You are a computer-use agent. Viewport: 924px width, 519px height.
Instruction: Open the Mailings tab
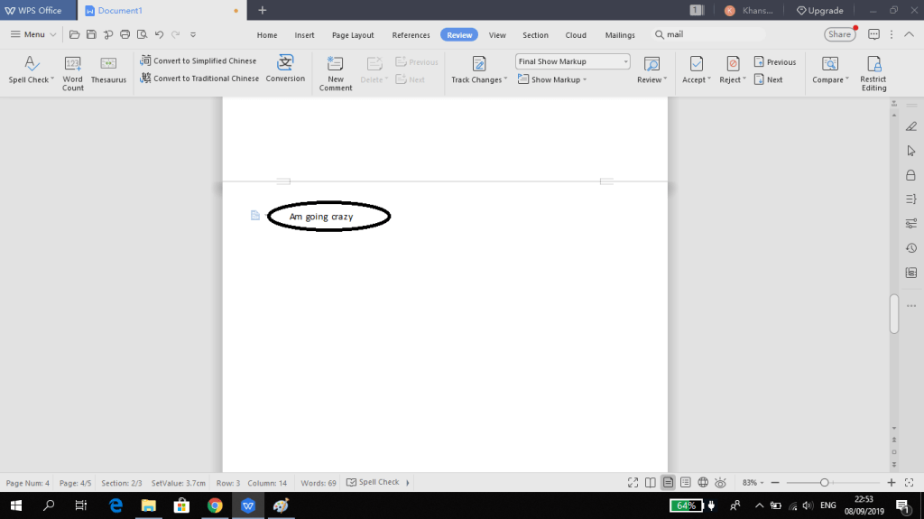coord(620,35)
